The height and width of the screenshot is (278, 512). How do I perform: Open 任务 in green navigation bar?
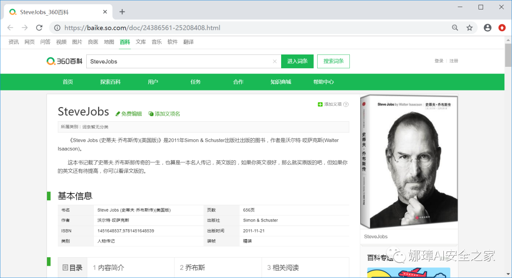[196, 82]
